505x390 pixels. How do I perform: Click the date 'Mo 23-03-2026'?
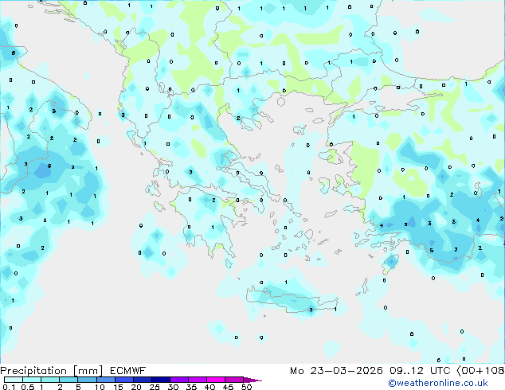pos(336,371)
